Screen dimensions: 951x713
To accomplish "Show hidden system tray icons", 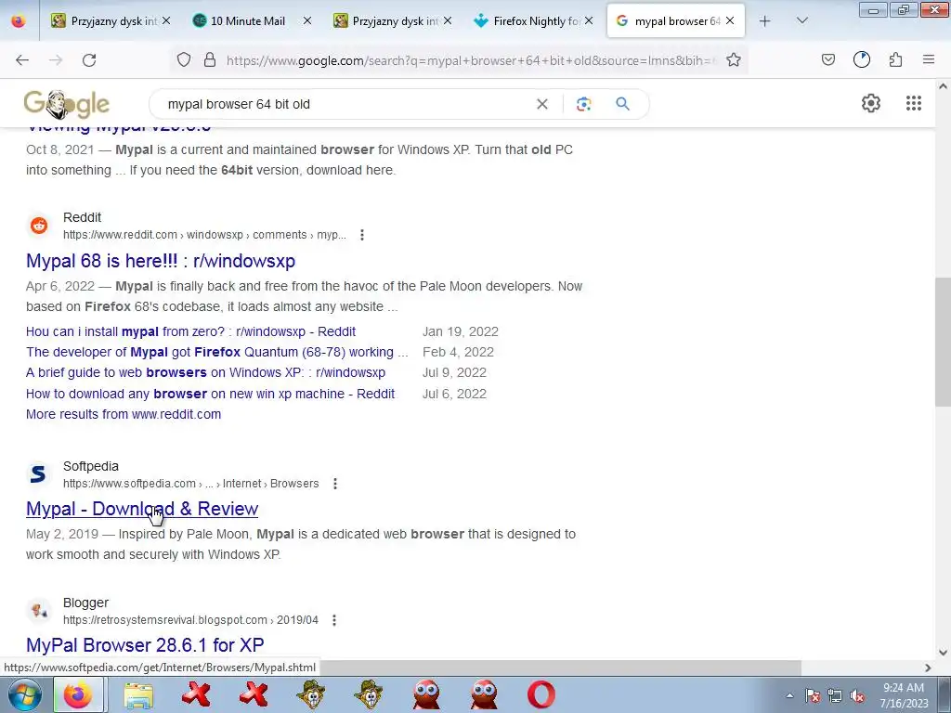I will click(x=789, y=695).
